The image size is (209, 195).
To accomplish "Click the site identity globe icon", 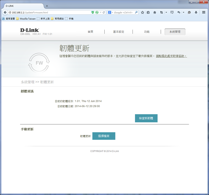I will [x=10, y=12].
